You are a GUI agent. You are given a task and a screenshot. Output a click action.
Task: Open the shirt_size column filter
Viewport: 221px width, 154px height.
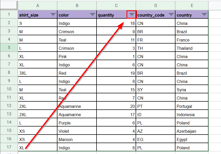53,15
